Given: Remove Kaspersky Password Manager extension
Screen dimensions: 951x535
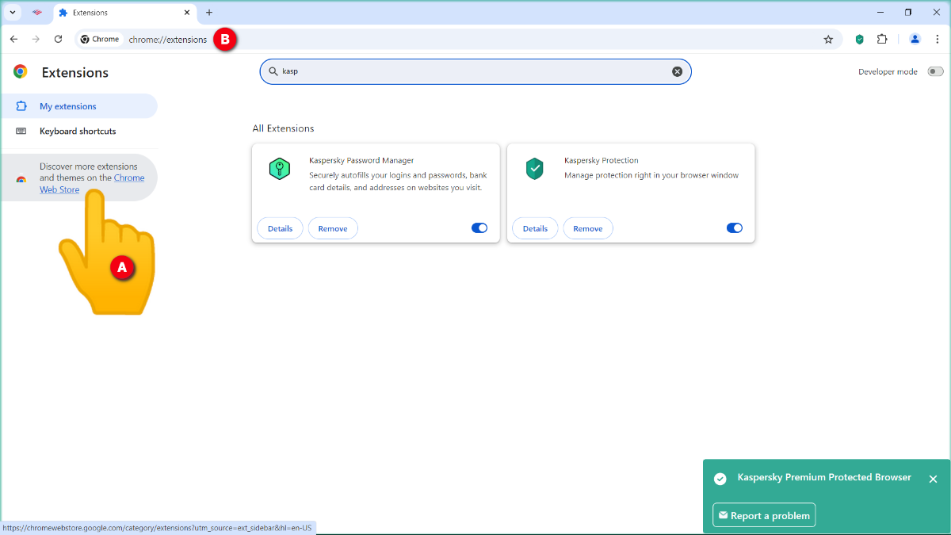Looking at the screenshot, I should (x=333, y=228).
